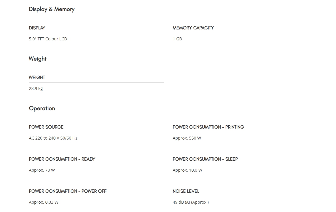
Task: Click POWER CONSUMPTION – READY label
Action: click(62, 159)
